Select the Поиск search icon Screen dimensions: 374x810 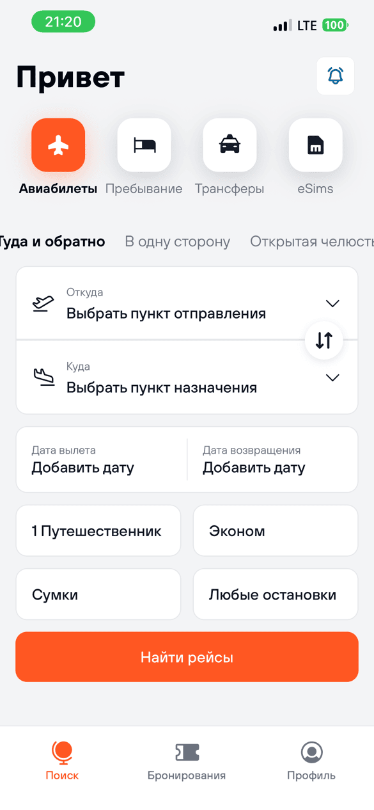62,753
